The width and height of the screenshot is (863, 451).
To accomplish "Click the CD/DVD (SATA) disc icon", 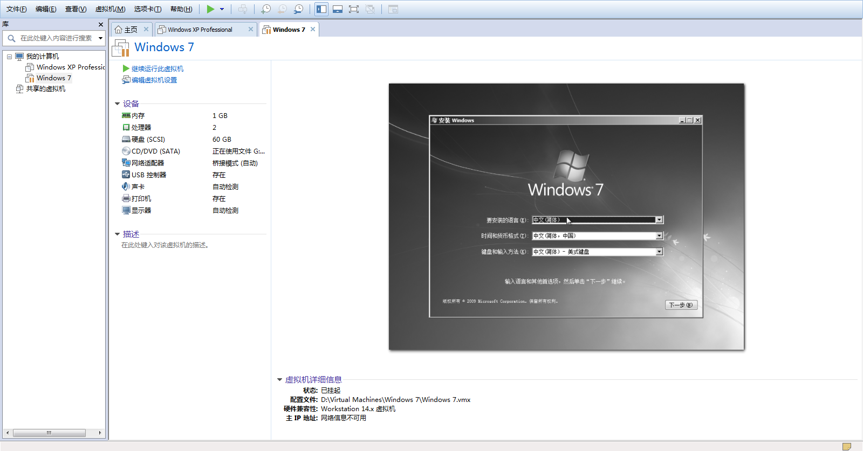I will point(126,151).
